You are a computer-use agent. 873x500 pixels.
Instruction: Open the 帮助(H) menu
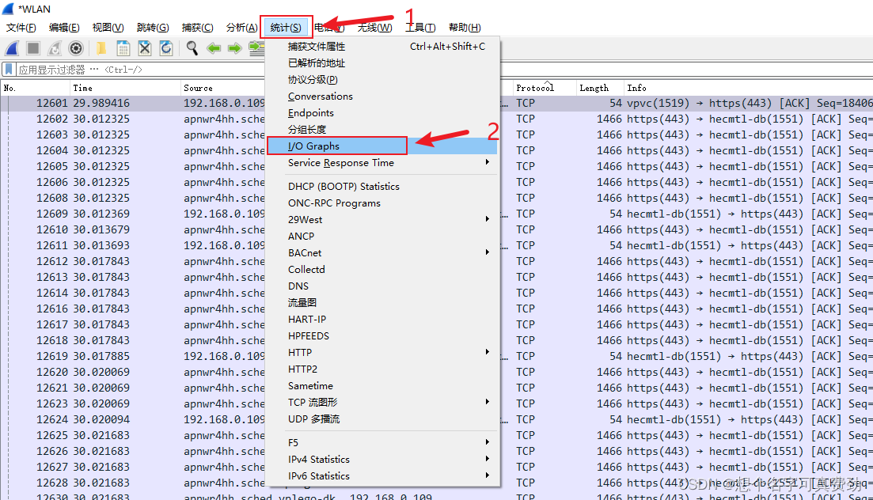click(x=465, y=27)
